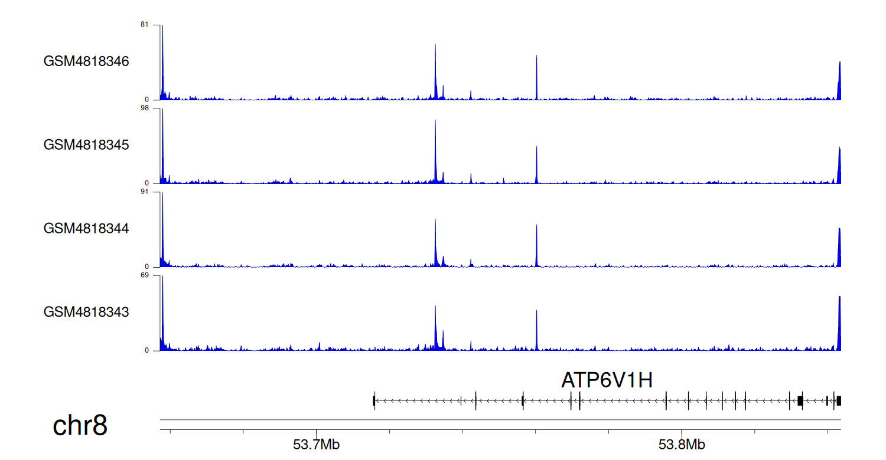Click the y-axis maximum value 81
This screenshot has height=460, width=886.
pyautogui.click(x=145, y=25)
